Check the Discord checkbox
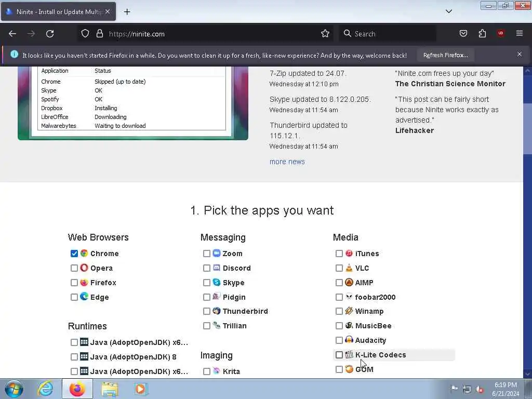 tap(206, 268)
